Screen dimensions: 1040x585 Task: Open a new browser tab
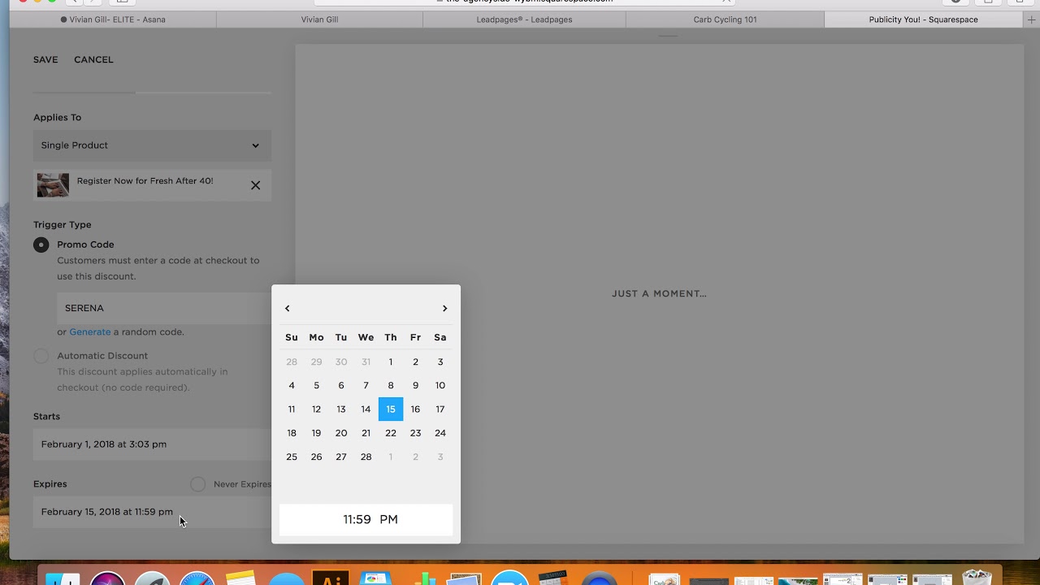click(1032, 19)
